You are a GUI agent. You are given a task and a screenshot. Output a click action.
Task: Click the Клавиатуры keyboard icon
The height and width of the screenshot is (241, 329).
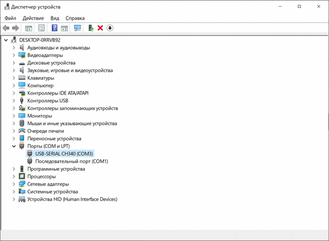[x=22, y=78]
